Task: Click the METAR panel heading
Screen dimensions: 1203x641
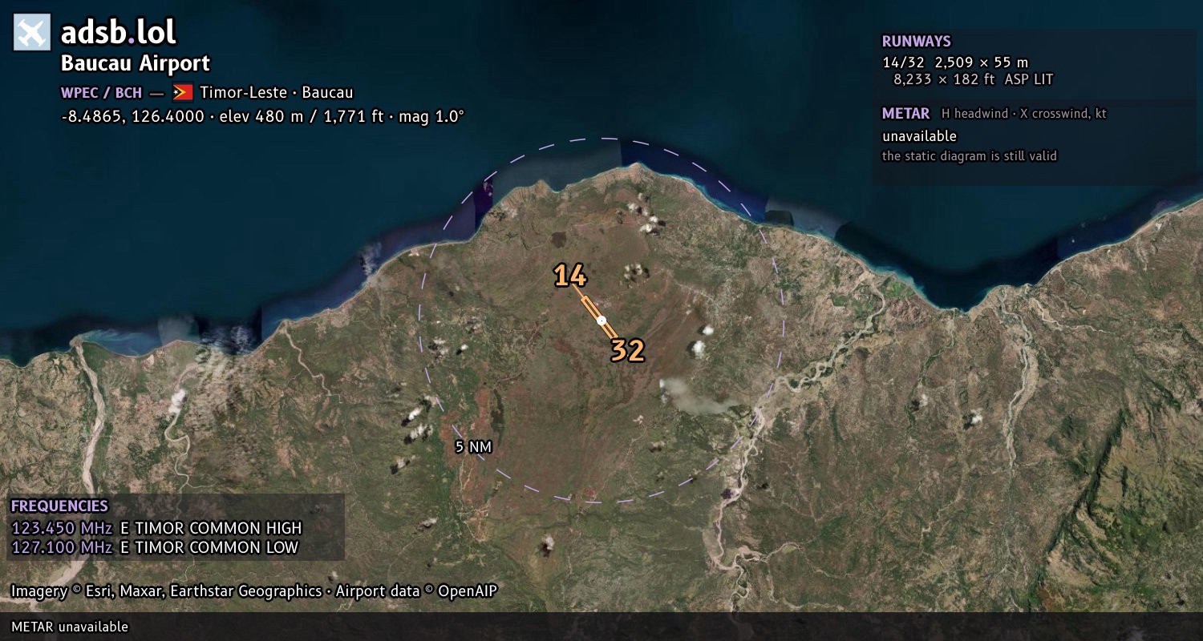Action: (906, 114)
